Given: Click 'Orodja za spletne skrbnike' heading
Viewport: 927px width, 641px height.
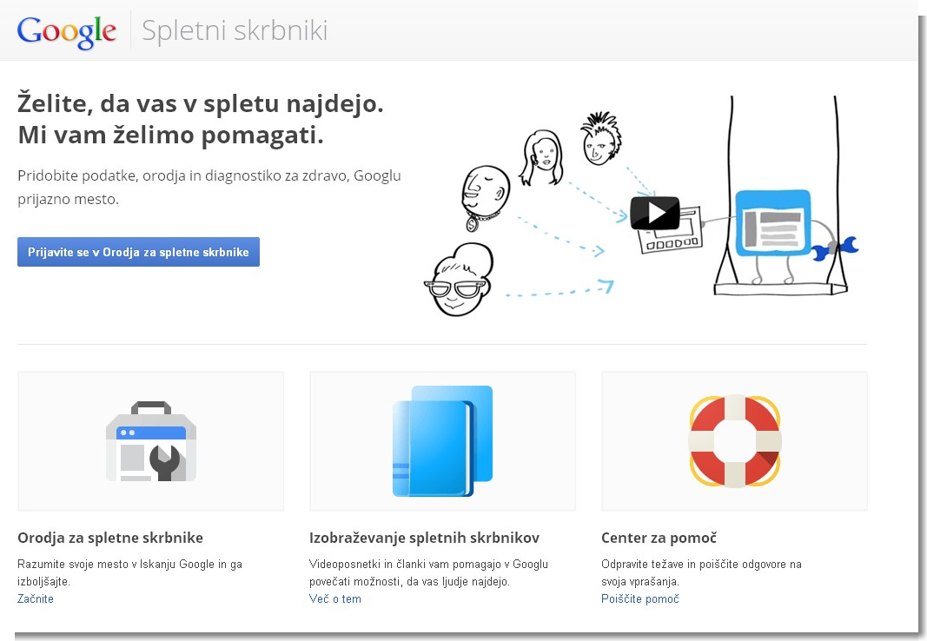Looking at the screenshot, I should click(x=110, y=538).
